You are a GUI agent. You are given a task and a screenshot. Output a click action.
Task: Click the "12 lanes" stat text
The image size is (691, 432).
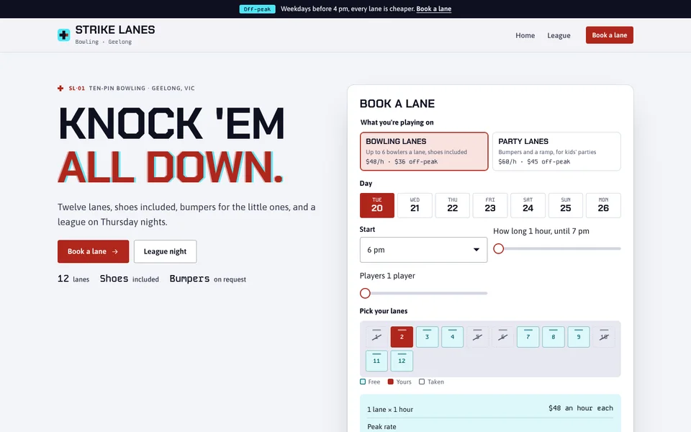click(73, 279)
